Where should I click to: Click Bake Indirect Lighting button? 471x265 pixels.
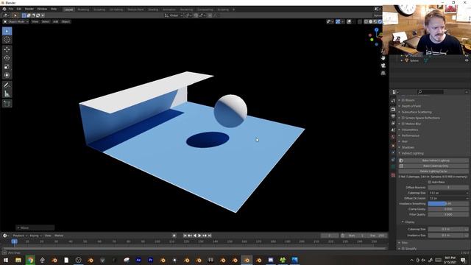[x=433, y=160]
